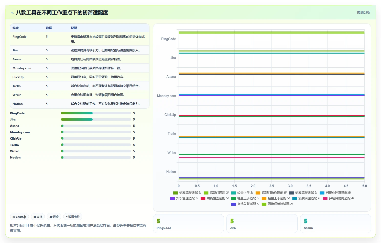Select the Notion name cell in the table
Image resolution: width=381 pixels, height=243 pixels.
click(18, 104)
